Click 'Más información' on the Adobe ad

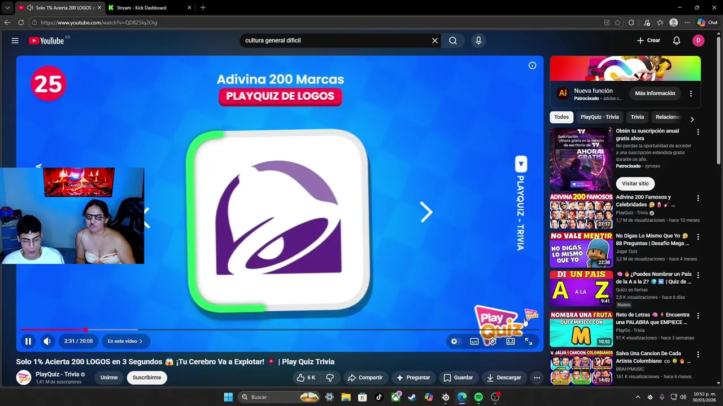655,94
